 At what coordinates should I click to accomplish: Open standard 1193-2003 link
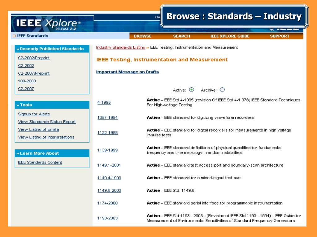click(x=107, y=218)
